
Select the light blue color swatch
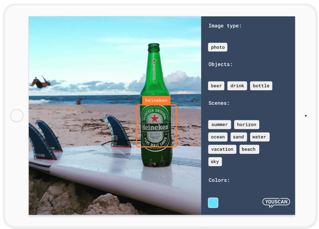[x=213, y=203]
